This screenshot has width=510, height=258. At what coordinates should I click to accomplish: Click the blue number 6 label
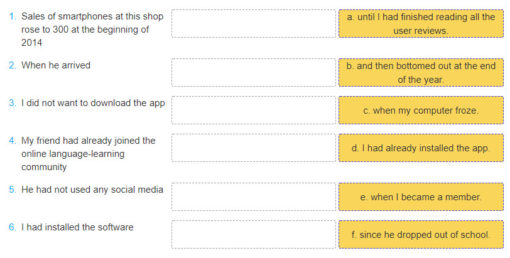pyautogui.click(x=13, y=227)
